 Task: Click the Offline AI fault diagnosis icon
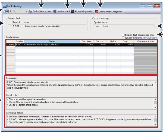click(96, 11)
